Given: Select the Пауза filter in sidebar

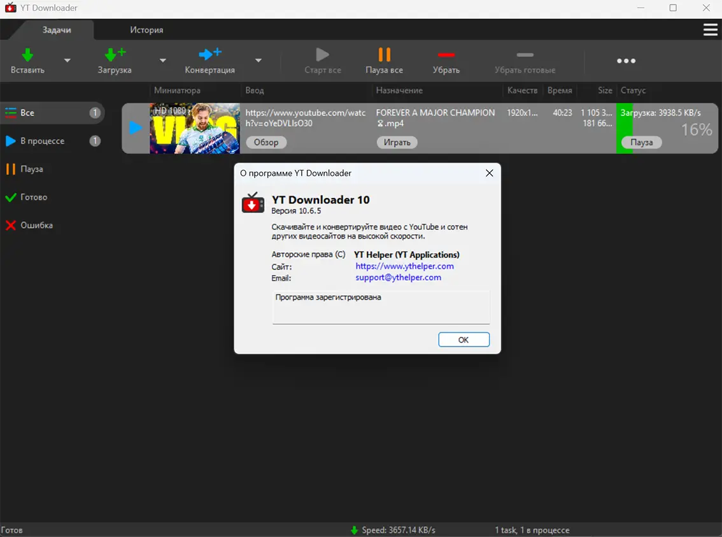Looking at the screenshot, I should [x=52, y=169].
